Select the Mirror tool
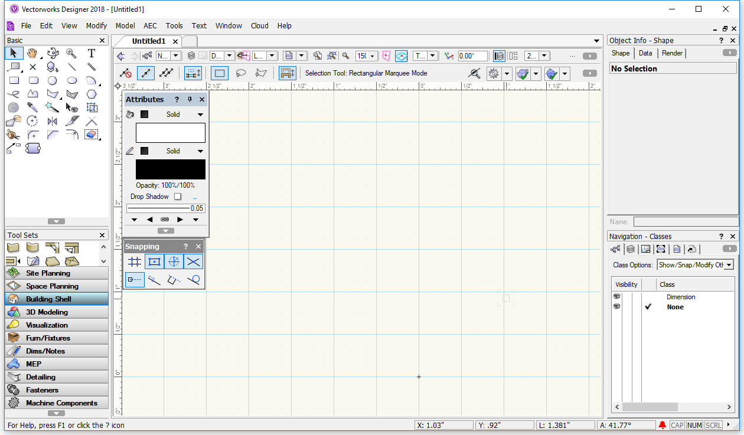Screen dimensions: 744x435 [52, 120]
